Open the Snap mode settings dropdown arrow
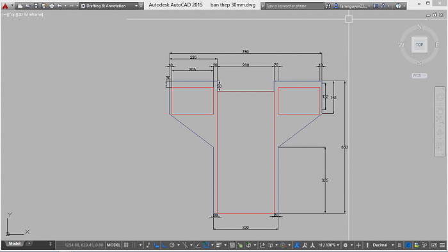The image size is (448, 252). [x=140, y=245]
